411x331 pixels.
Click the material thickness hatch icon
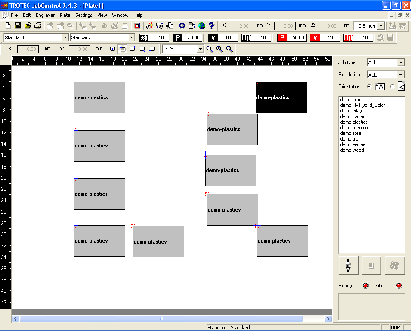coord(145,38)
